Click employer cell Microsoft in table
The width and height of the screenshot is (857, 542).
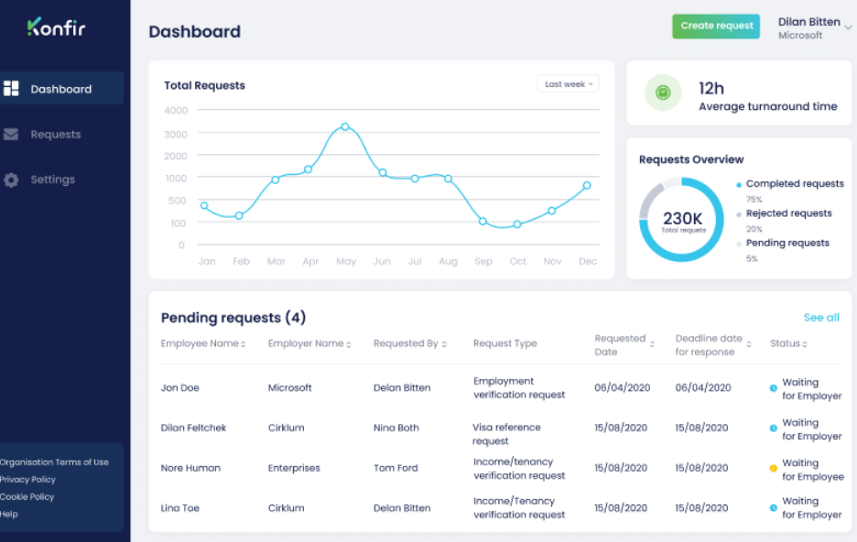(289, 388)
